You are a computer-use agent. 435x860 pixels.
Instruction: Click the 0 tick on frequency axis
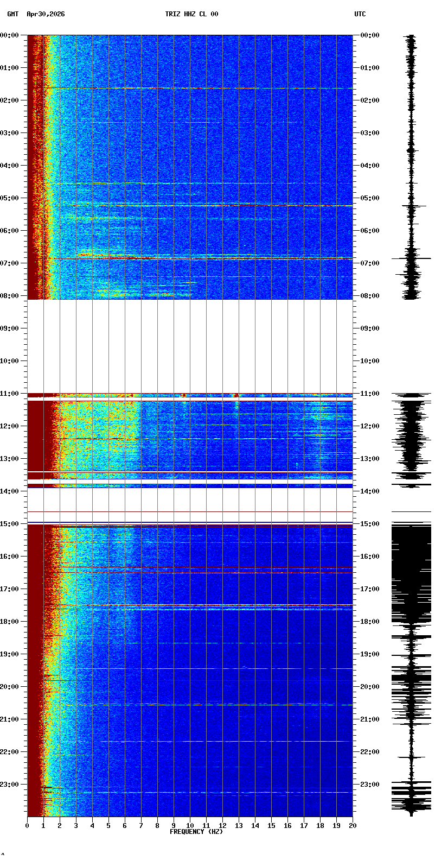pos(27,826)
